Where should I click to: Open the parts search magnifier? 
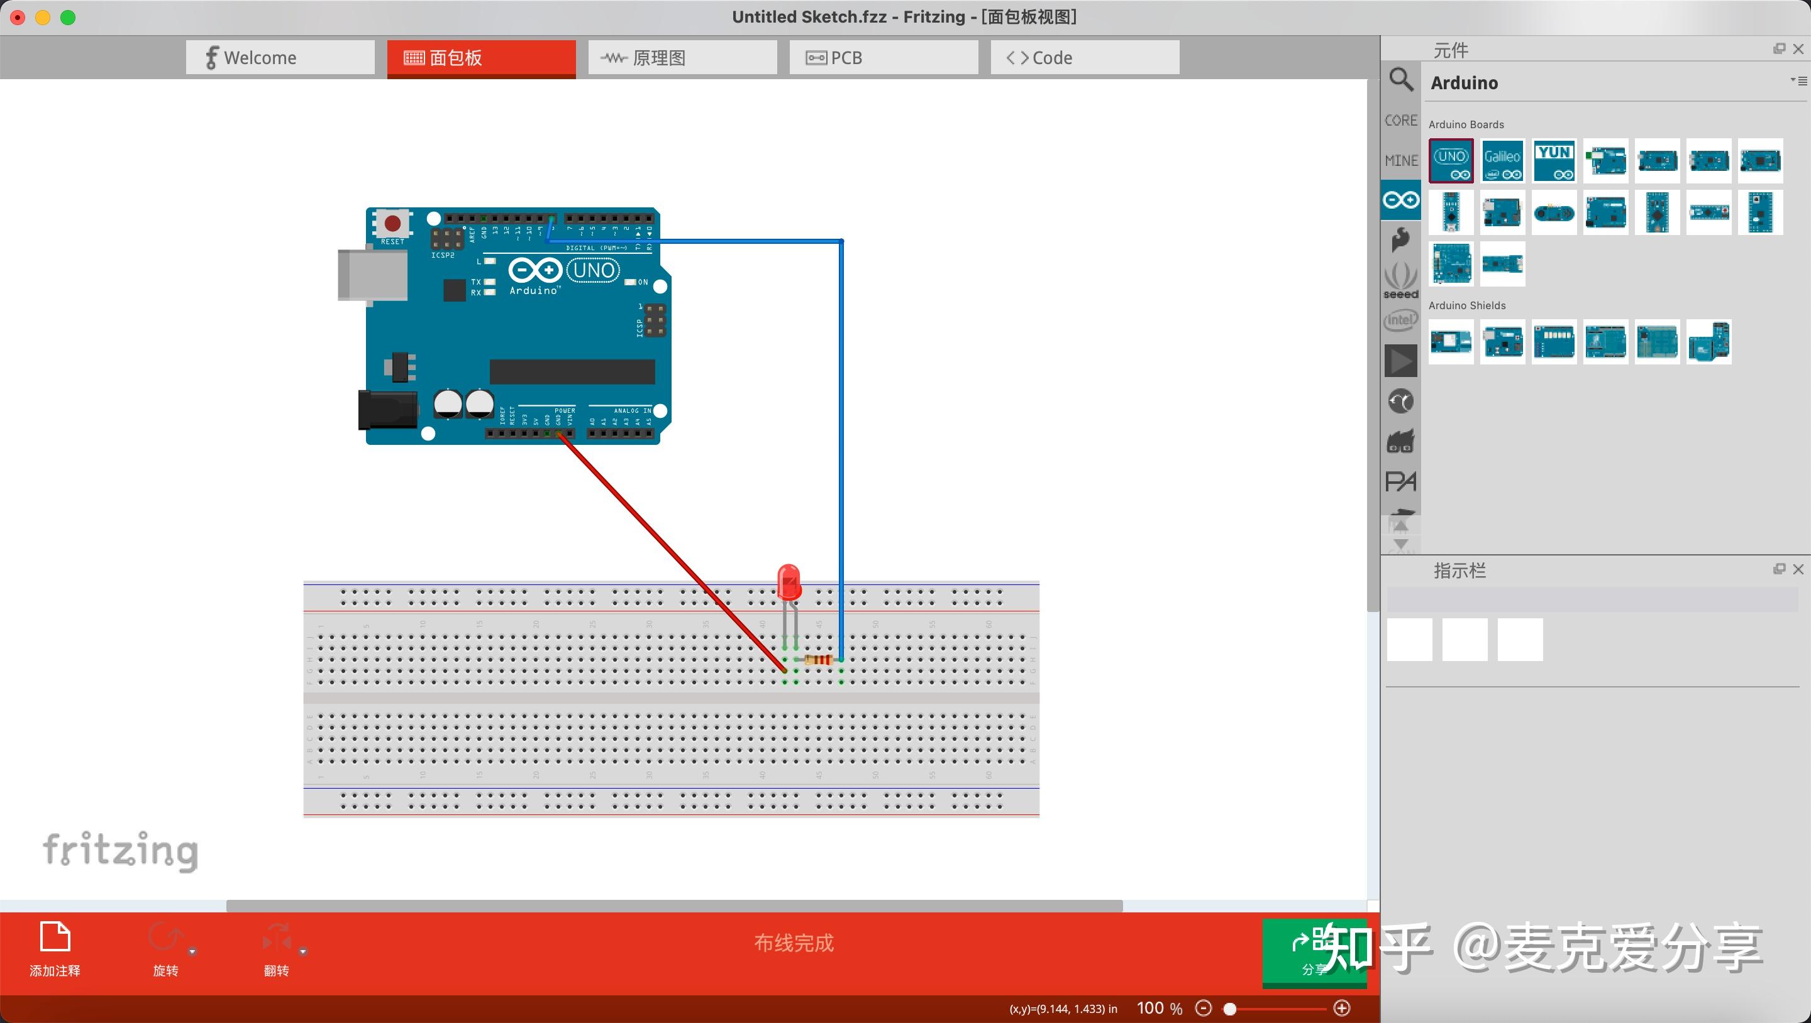point(1400,80)
